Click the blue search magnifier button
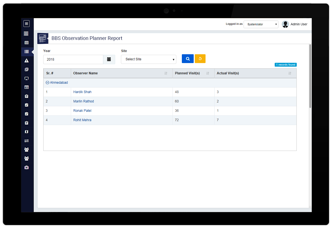Screen dimensions: 332x228 (x=188, y=59)
